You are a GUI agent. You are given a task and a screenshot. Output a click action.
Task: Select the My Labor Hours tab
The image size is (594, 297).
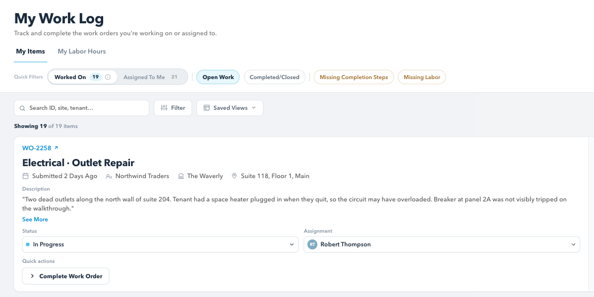pyautogui.click(x=82, y=51)
